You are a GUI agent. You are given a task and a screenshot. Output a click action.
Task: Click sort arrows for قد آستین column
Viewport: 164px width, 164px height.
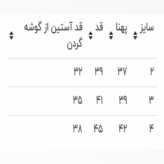click(11, 36)
